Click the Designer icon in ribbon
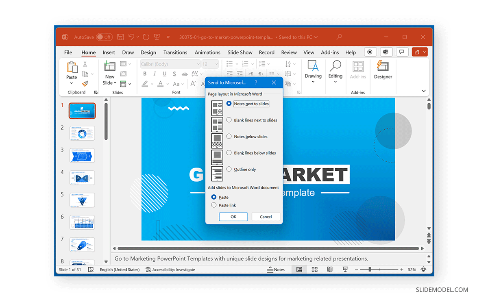Image resolution: width=488 pixels, height=302 pixels. [x=383, y=66]
